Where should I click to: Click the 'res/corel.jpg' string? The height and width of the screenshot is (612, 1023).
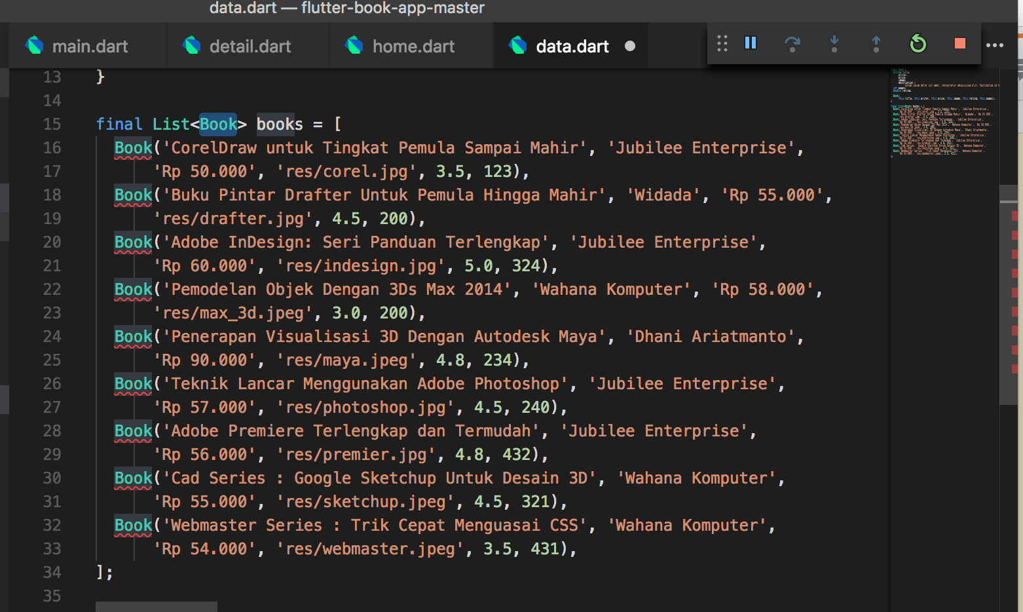[346, 172]
